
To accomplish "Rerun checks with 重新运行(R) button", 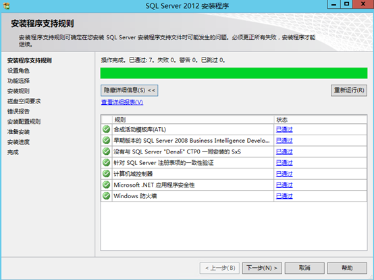I will [x=349, y=91].
